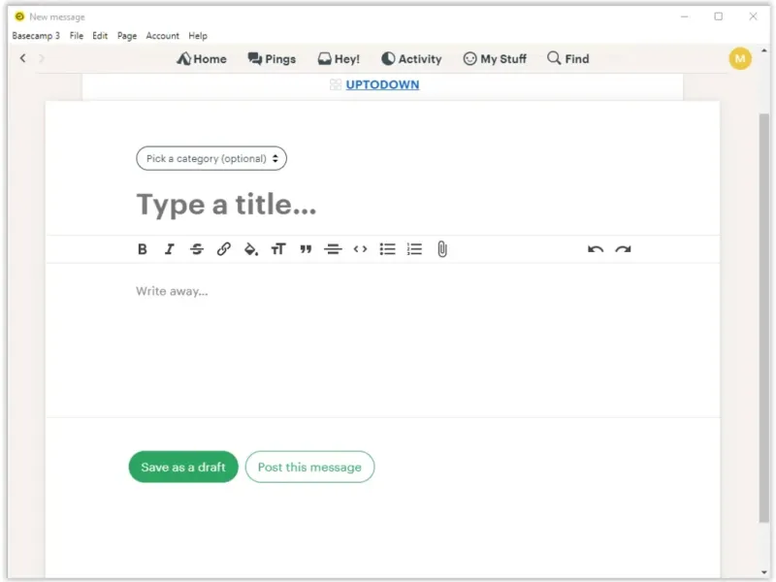Toggle bold formatting in the editor toolbar
776x582 pixels.
[x=143, y=249]
